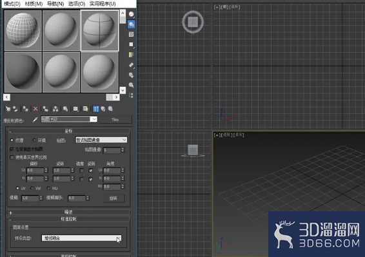Click the Make Preview film icon
This screenshot has height=257, width=365.
pos(132,64)
